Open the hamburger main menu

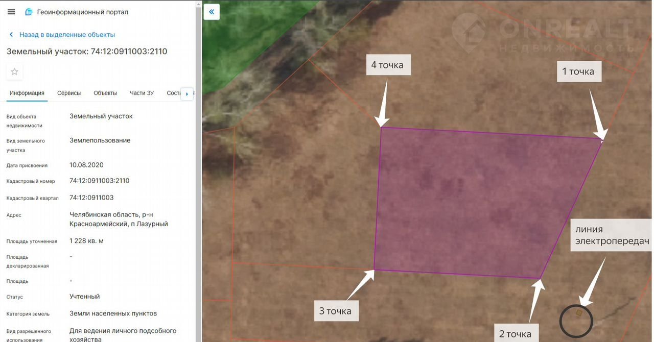[x=11, y=12]
